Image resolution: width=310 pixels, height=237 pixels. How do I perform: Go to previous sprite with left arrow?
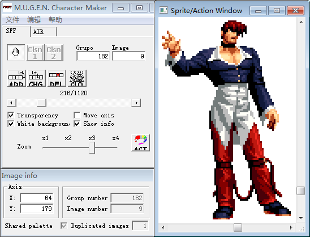pos(11,103)
